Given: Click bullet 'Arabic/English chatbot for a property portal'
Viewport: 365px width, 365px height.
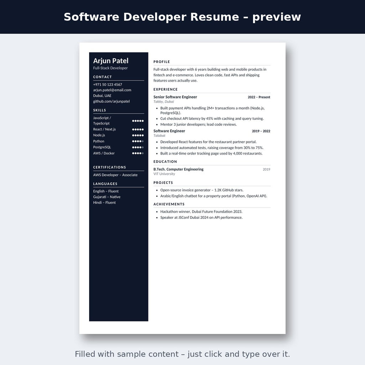Looking at the screenshot, I should point(214,196).
